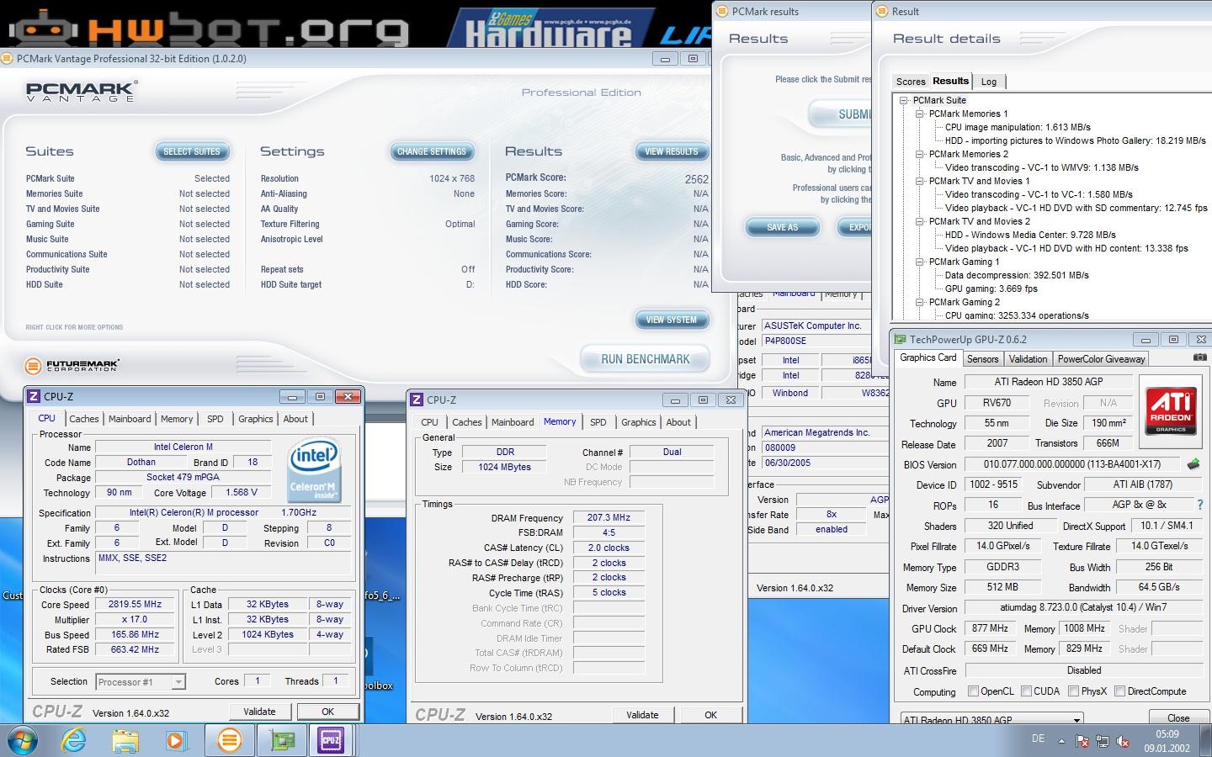Click the VIEW RESULTS button
This screenshot has width=1212, height=757.
[x=672, y=151]
